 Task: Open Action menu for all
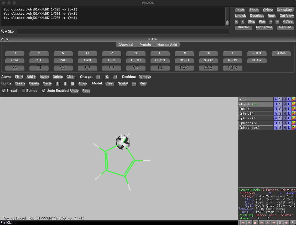pos(276,99)
